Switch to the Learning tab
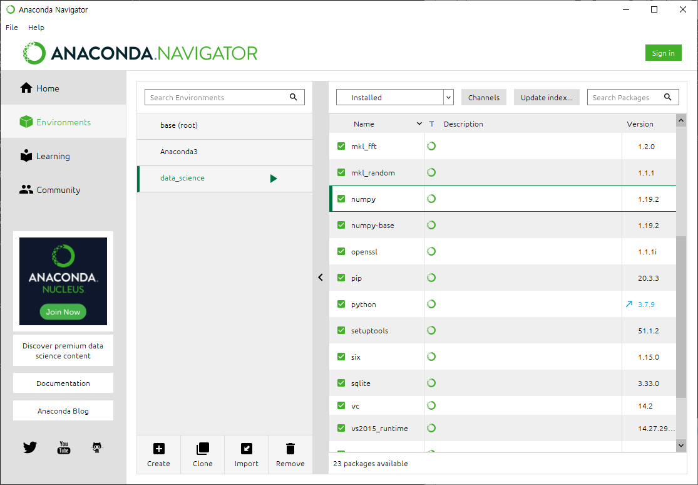This screenshot has height=485, width=698. coord(64,155)
